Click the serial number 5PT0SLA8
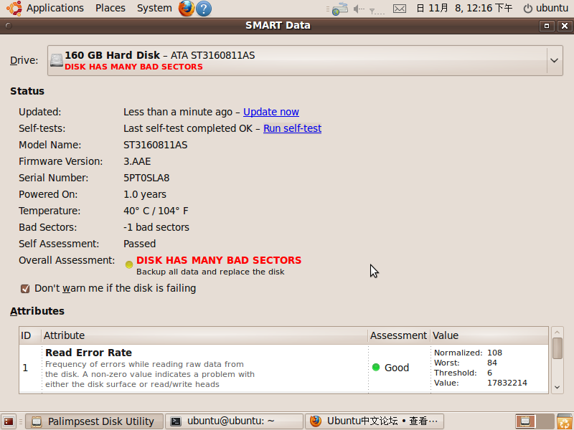 click(146, 178)
